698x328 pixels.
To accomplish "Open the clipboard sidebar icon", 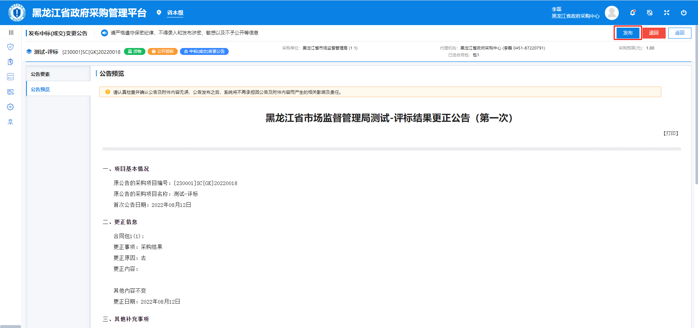I will pyautogui.click(x=11, y=62).
